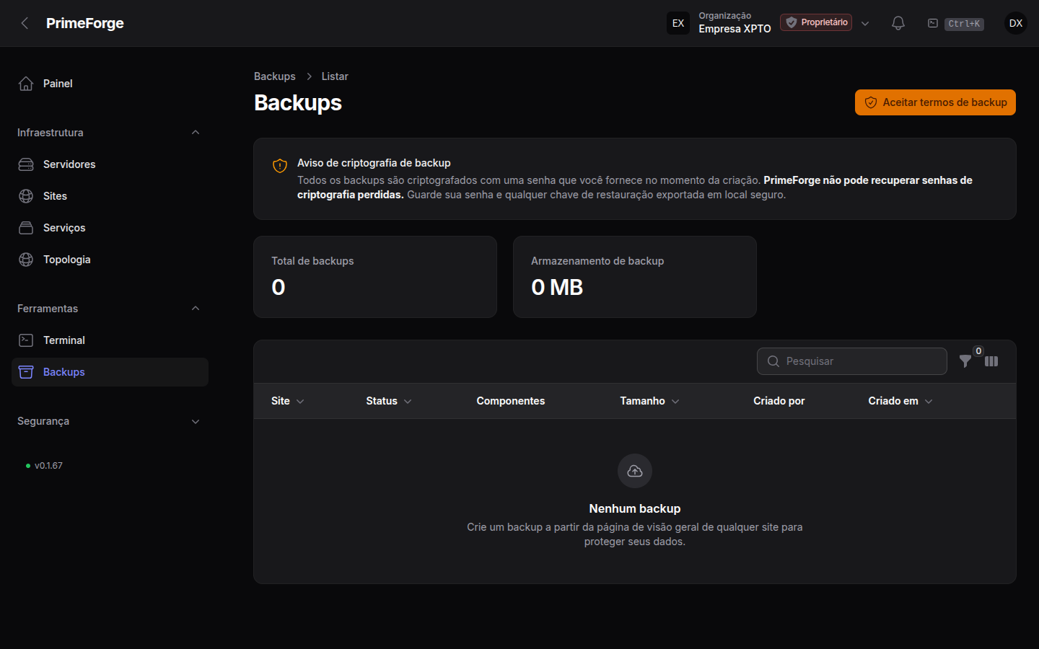This screenshot has width=1039, height=649.
Task: Click the cloud upload empty-state icon
Action: coord(635,471)
